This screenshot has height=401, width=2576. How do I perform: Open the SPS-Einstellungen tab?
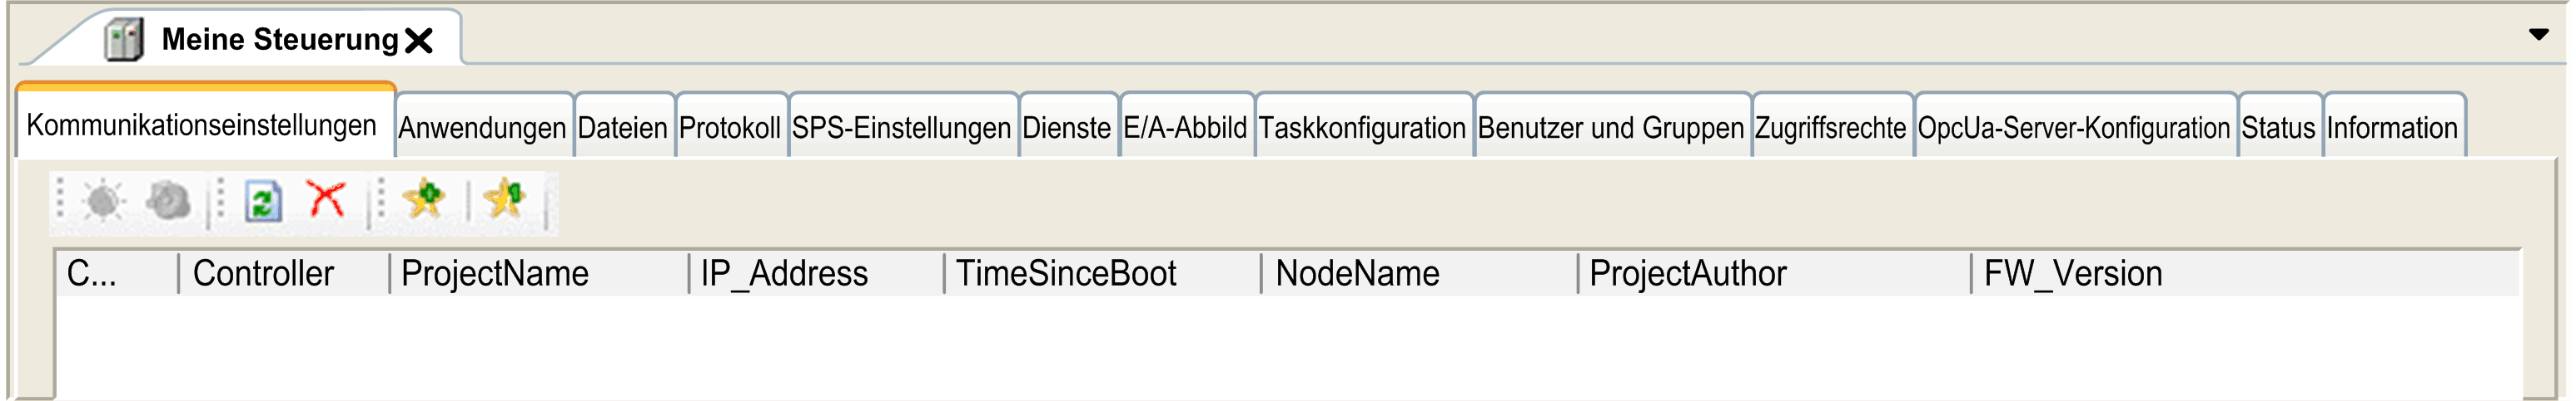[902, 127]
